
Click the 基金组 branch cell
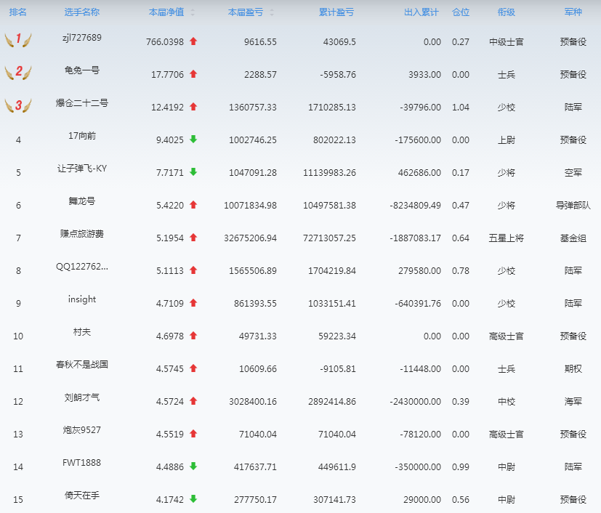573,238
